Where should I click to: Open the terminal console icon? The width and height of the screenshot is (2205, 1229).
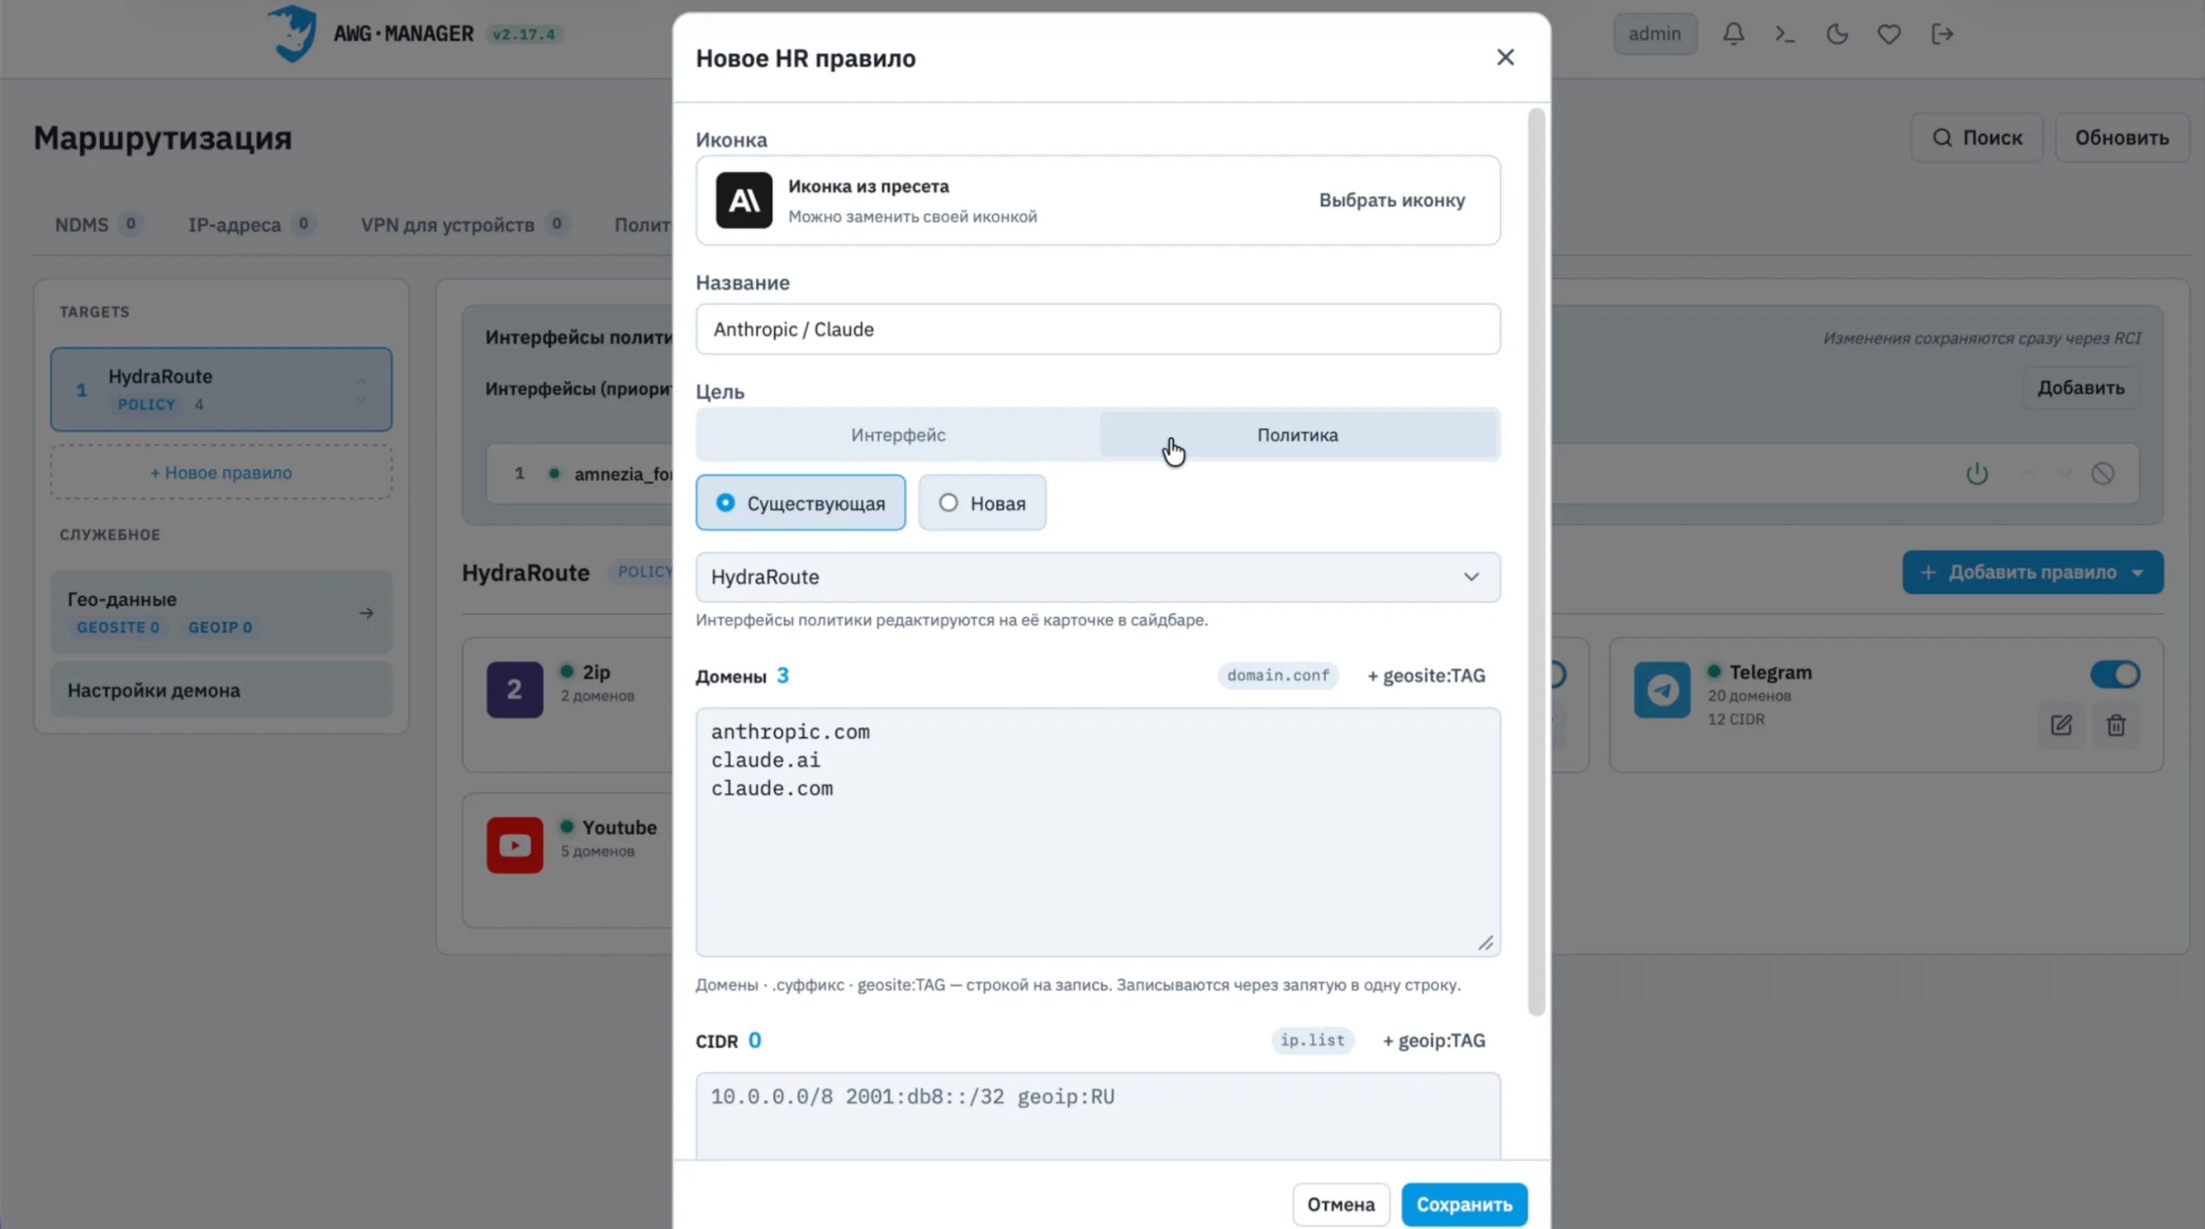click(1785, 34)
